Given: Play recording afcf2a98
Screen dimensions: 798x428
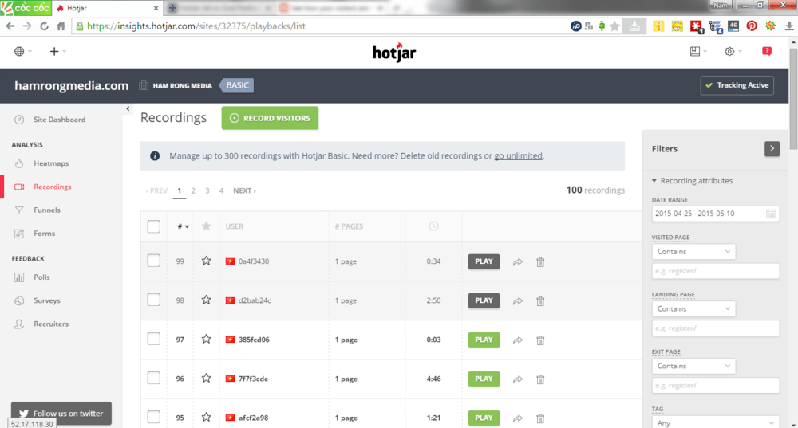Looking at the screenshot, I should pos(484,418).
